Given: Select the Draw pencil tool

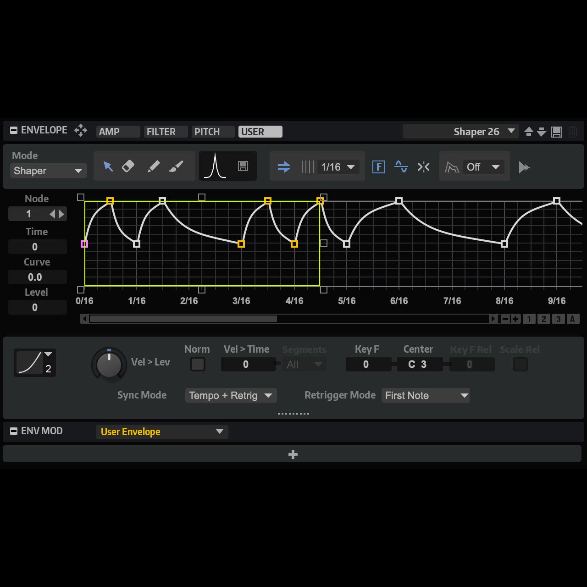Looking at the screenshot, I should point(154,166).
